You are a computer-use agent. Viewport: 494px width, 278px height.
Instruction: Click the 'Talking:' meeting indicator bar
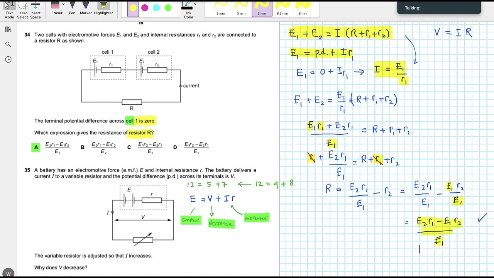tap(439, 8)
